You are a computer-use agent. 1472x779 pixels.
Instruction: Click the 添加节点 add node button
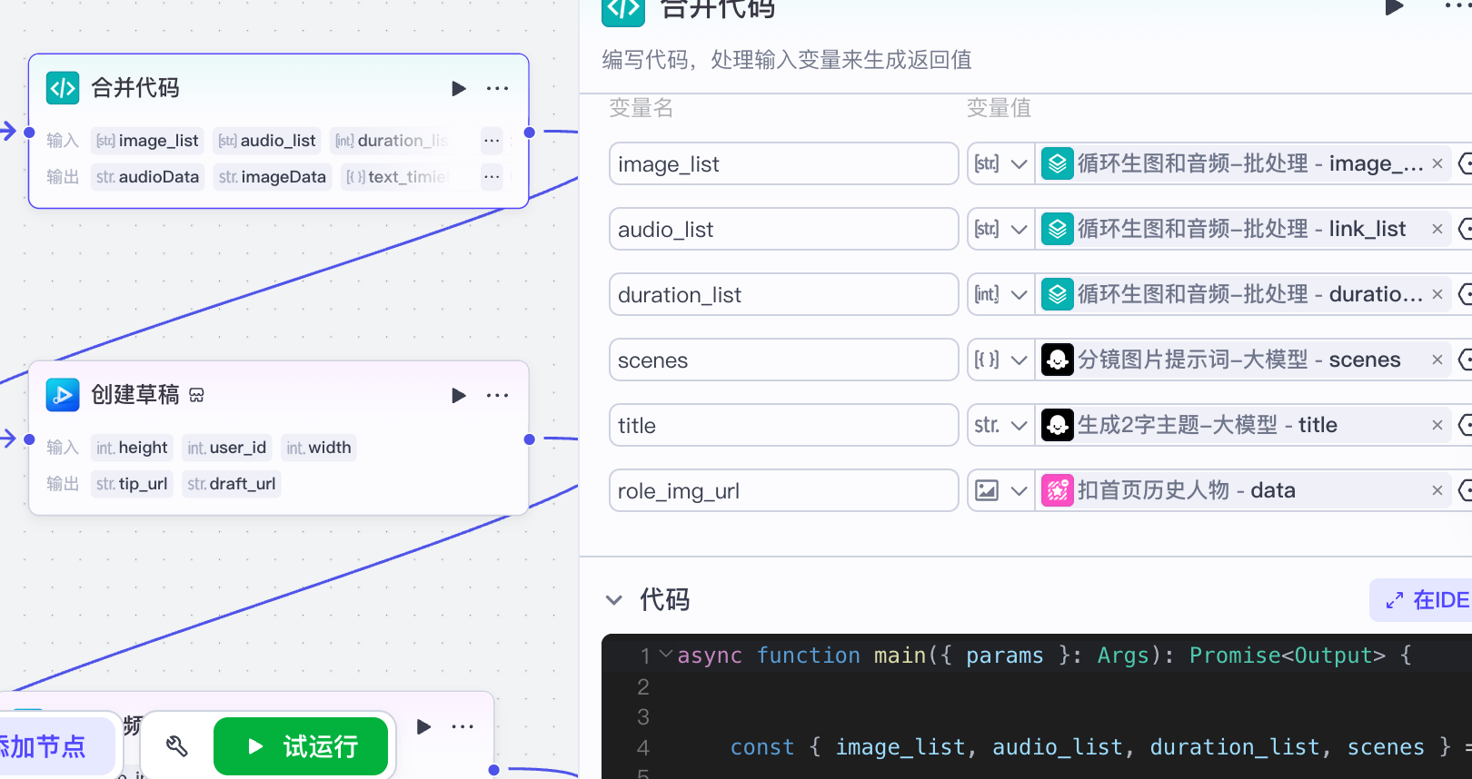point(45,746)
